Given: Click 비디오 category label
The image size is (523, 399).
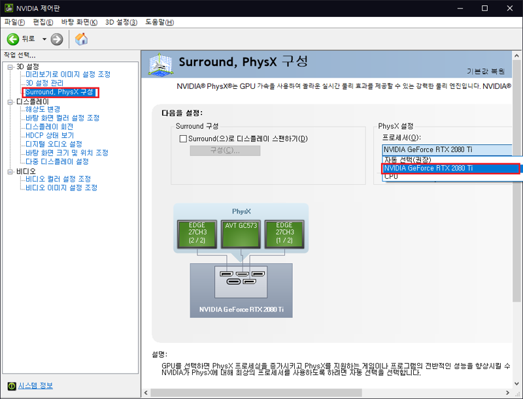Looking at the screenshot, I should tap(26, 172).
